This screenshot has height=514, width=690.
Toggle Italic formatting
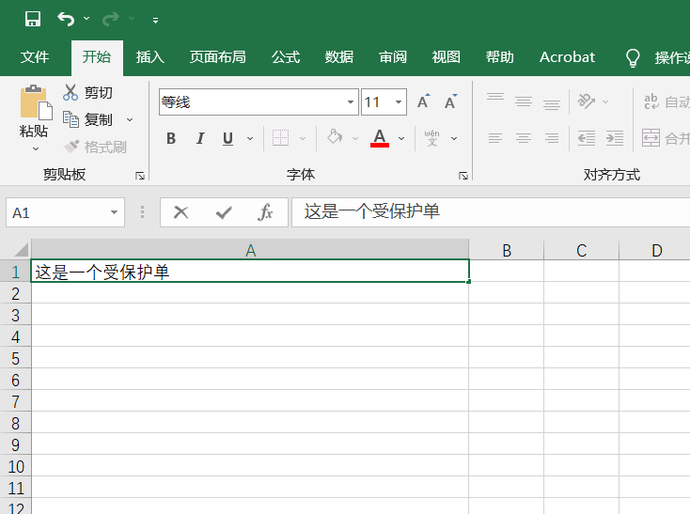(x=199, y=139)
